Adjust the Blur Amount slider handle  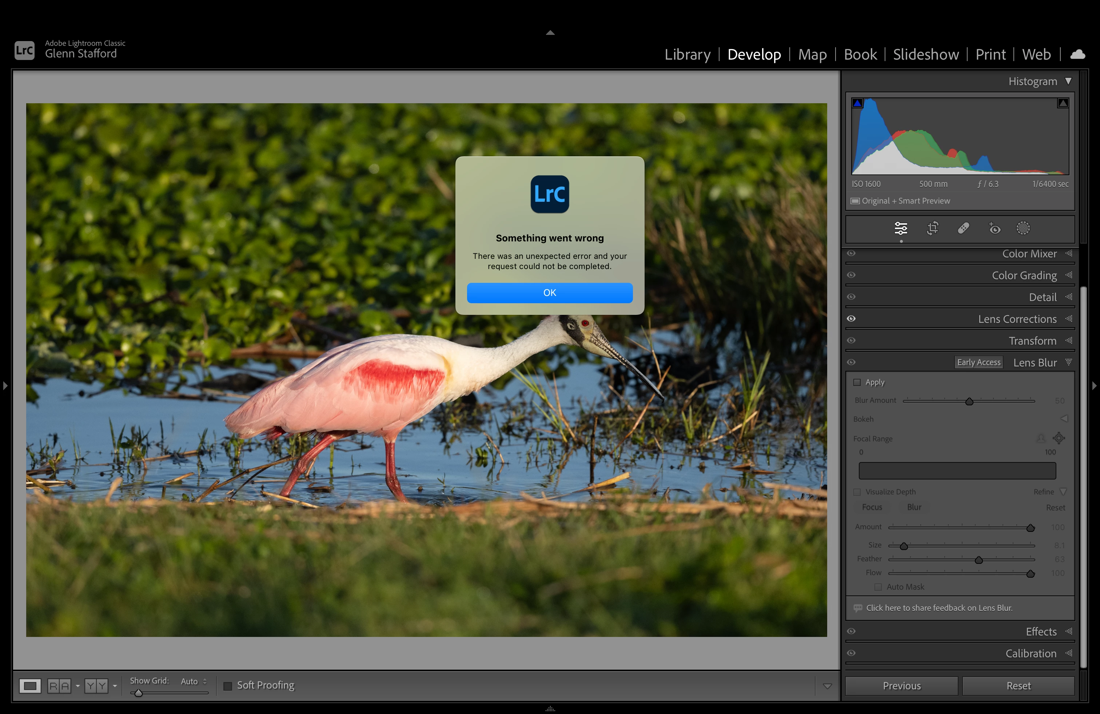tap(969, 401)
